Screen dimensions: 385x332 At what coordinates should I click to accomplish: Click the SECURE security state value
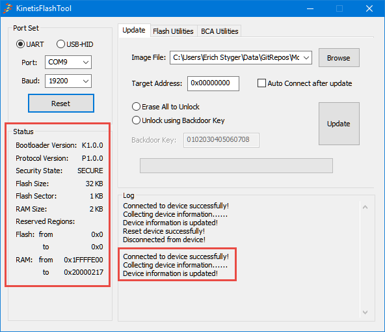tap(90, 171)
